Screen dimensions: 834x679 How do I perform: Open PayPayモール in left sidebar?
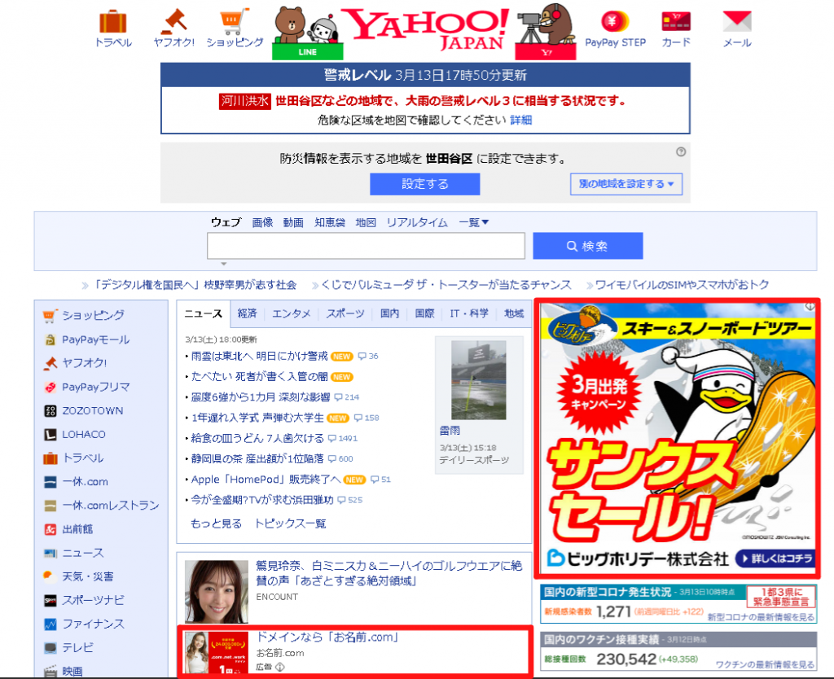95,339
